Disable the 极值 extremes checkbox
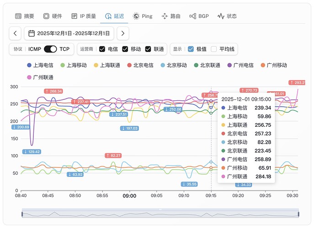This screenshot has width=314, height=228. [191, 49]
